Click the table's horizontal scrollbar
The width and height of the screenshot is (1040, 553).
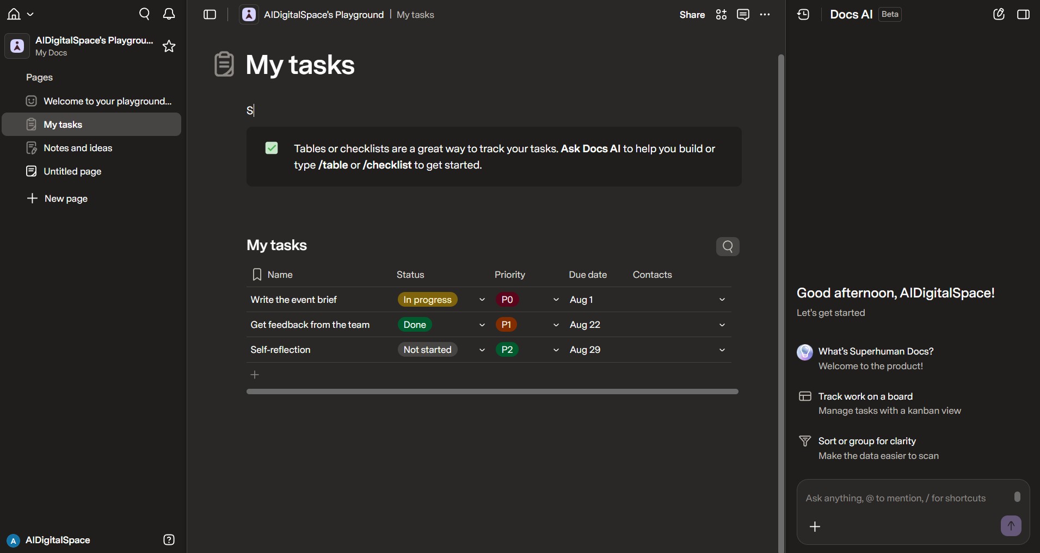[493, 392]
